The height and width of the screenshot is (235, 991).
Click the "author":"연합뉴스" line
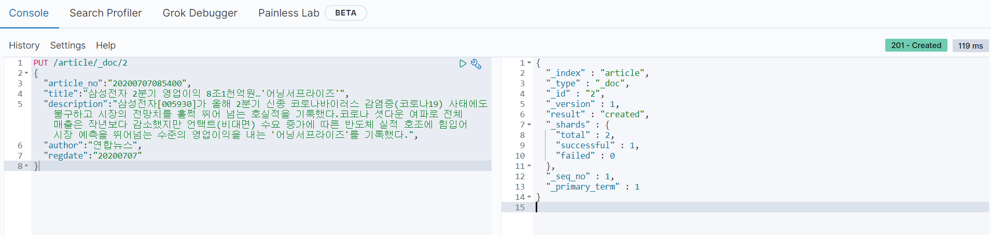point(92,145)
